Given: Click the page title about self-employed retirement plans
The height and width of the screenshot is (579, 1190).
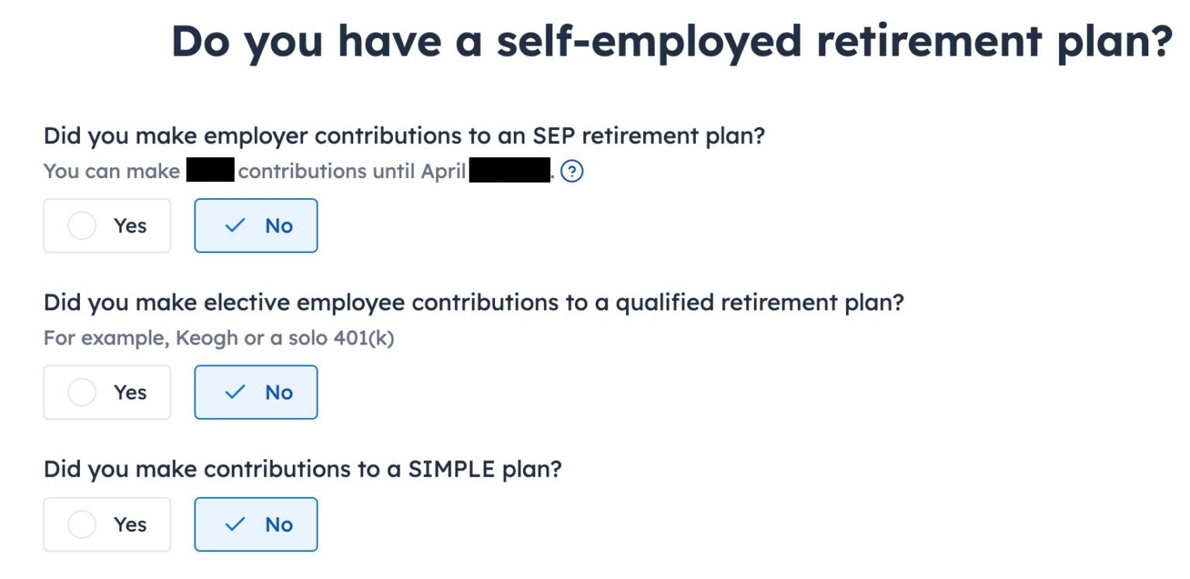Looking at the screenshot, I should (670, 41).
